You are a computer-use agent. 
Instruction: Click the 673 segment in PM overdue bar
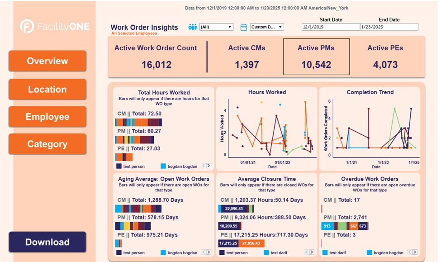[x=363, y=226]
